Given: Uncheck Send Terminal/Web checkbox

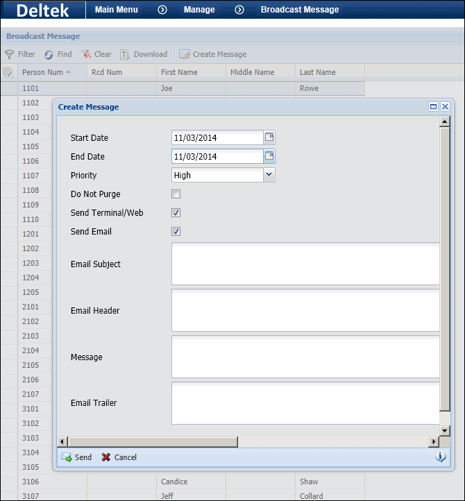Looking at the screenshot, I should coord(176,213).
